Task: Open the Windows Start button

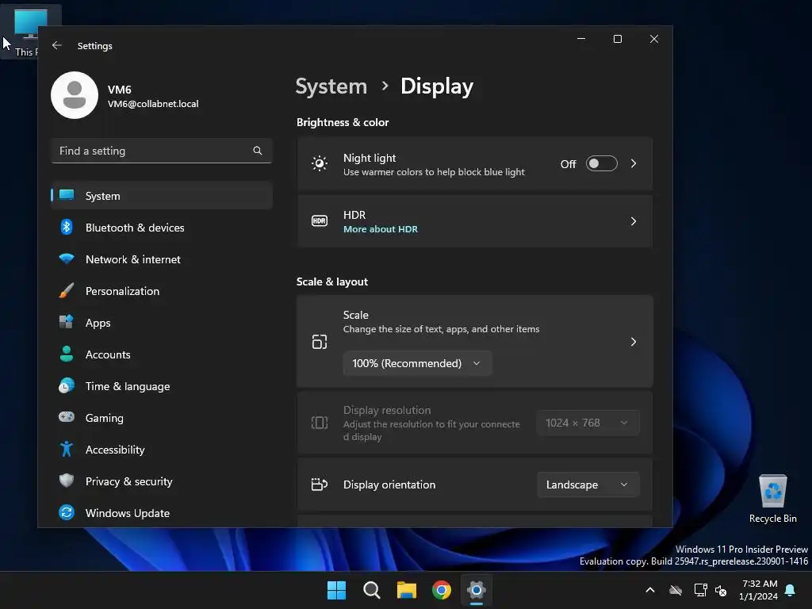Action: [336, 590]
